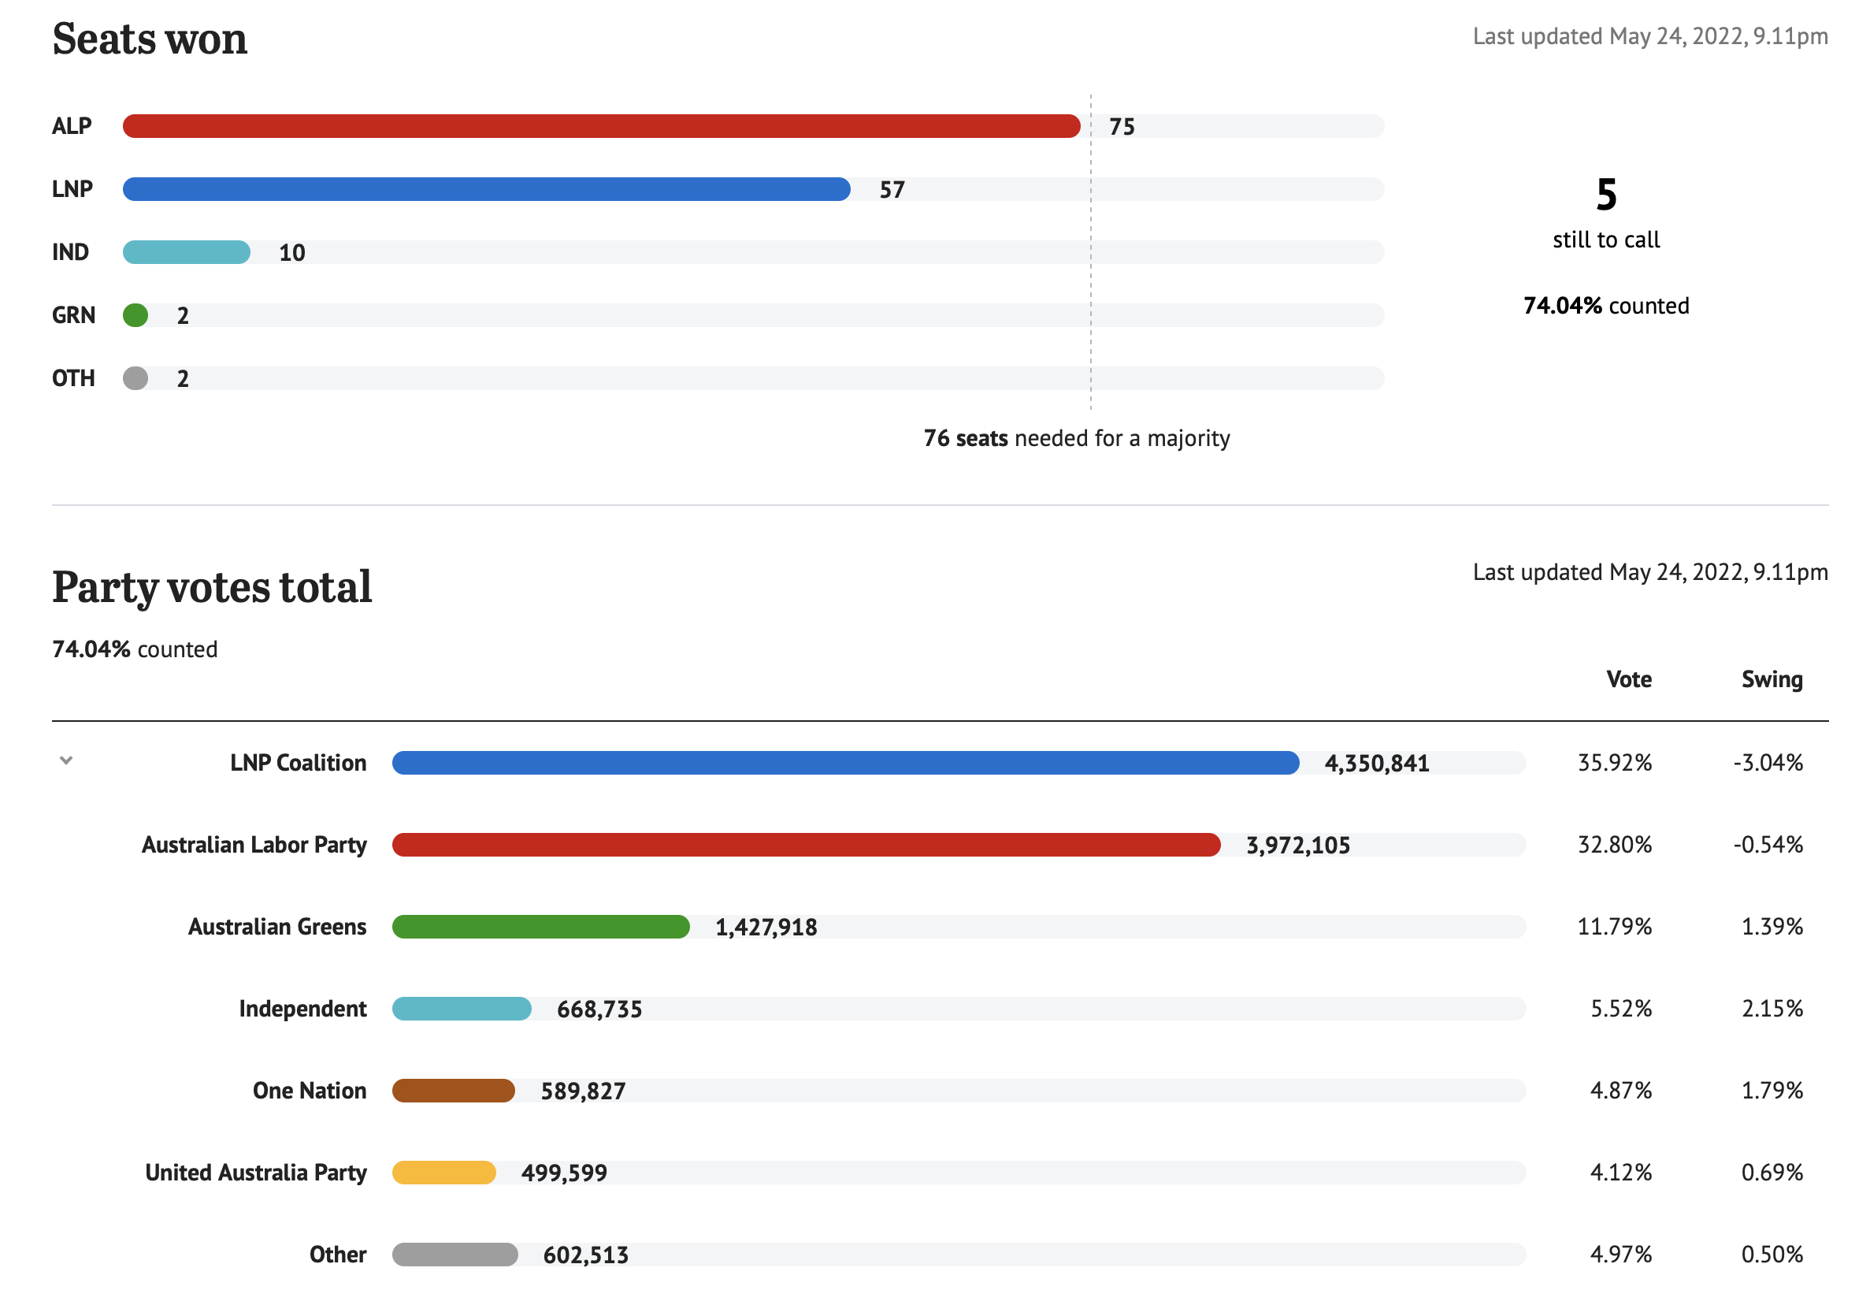This screenshot has height=1316, width=1870.
Task: Click the 5 still to call figure
Action: tap(1606, 195)
